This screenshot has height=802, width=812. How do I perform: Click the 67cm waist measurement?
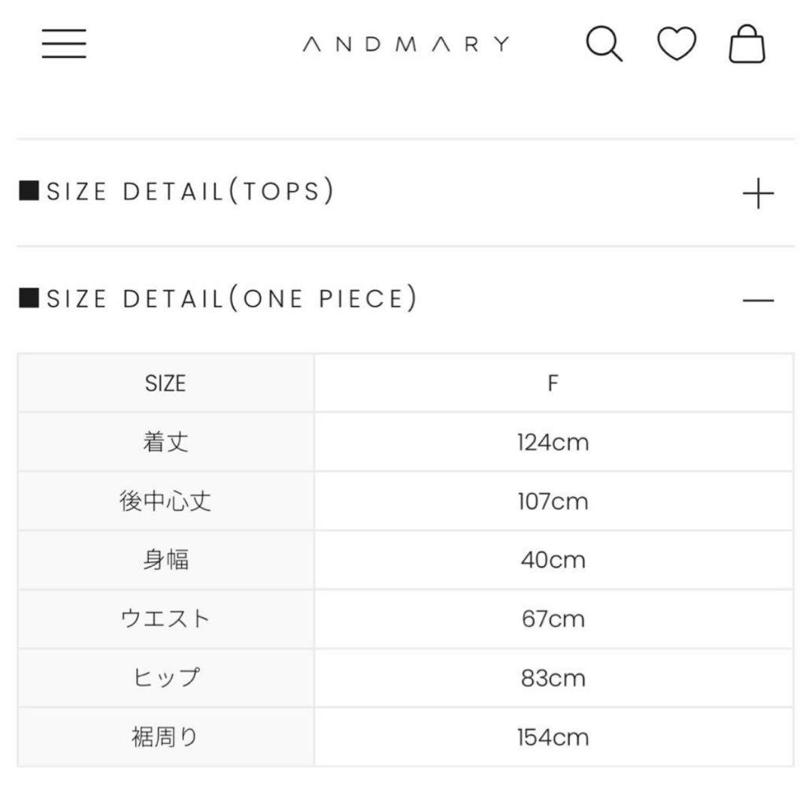[x=553, y=619]
